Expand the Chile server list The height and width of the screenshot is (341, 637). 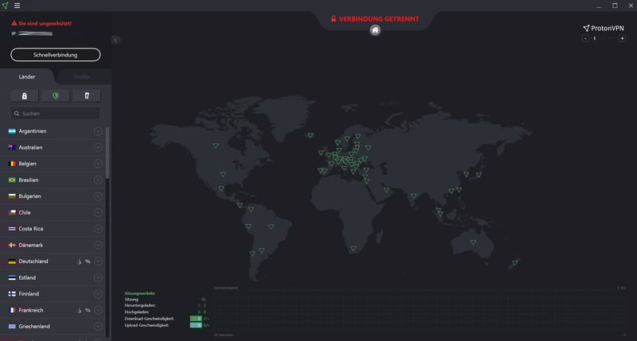point(98,212)
